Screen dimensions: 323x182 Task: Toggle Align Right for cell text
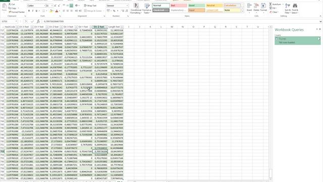[x=71, y=11]
